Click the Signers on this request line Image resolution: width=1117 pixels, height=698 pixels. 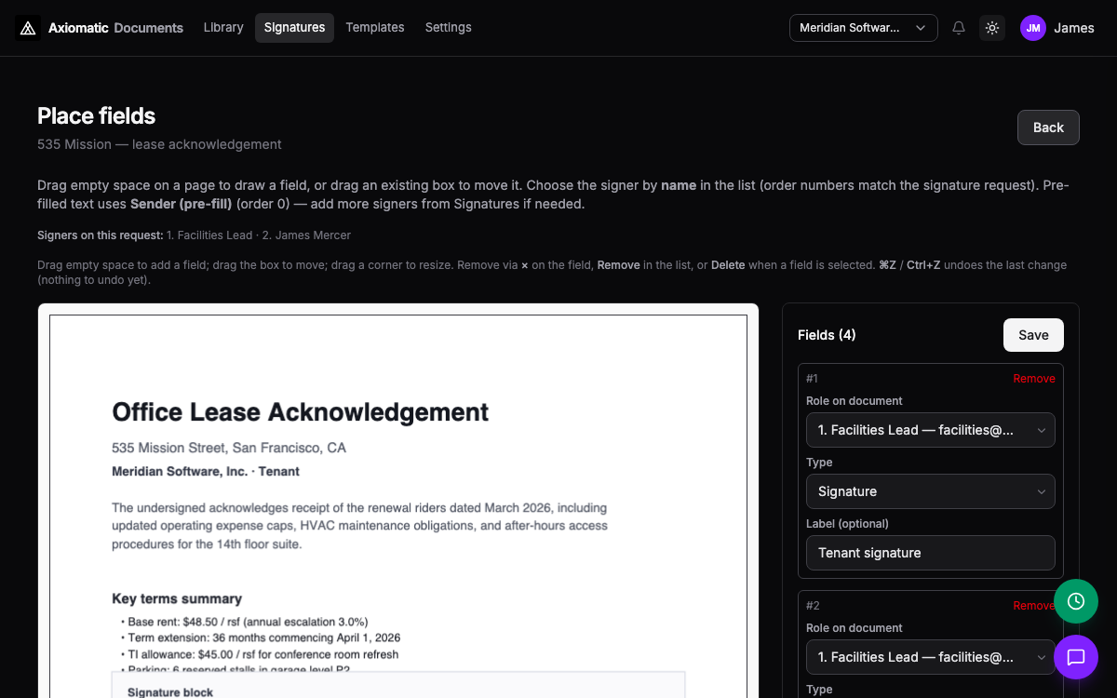point(194,235)
